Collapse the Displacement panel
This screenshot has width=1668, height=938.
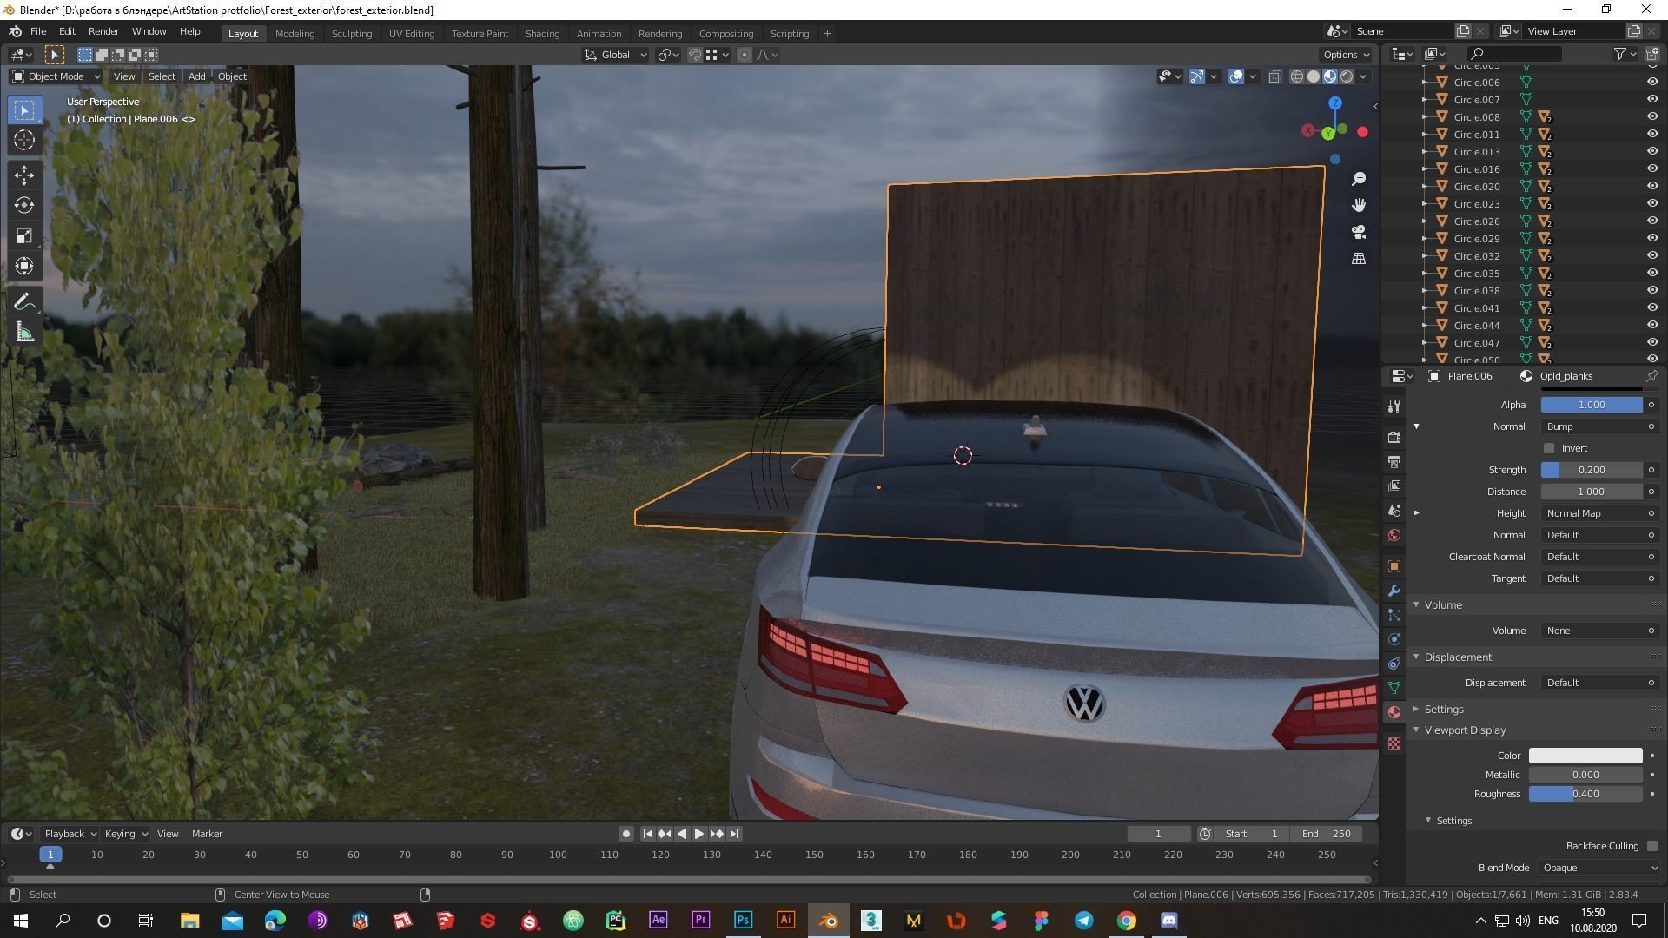pyautogui.click(x=1416, y=657)
